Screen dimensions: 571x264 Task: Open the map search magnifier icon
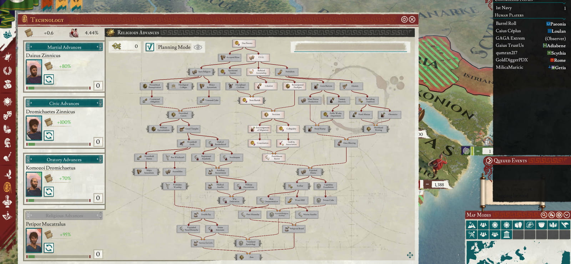(544, 215)
